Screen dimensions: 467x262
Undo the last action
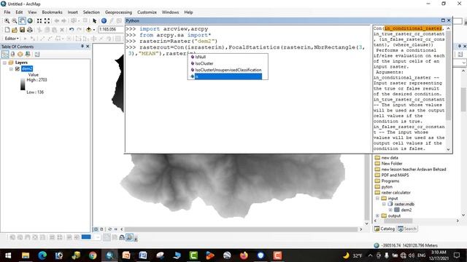72,30
